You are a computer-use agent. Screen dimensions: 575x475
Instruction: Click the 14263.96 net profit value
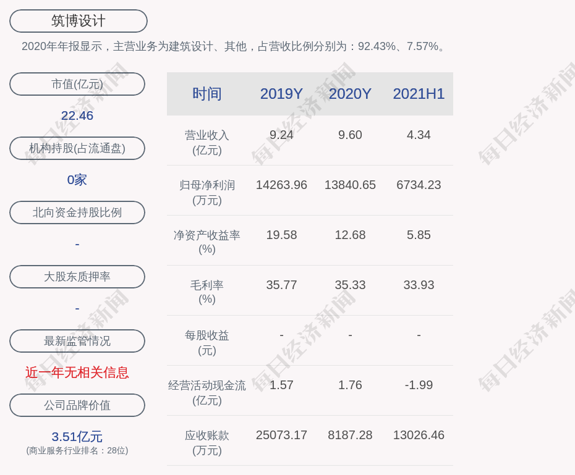pos(281,185)
